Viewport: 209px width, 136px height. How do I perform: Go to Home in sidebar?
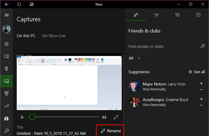click(7, 44)
